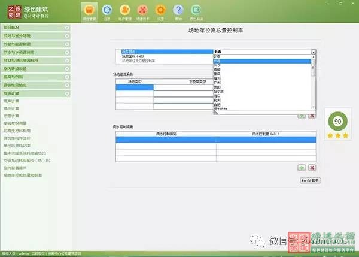Click the 项目管理 toolbar icon
The width and height of the screenshot is (359, 257).
tap(89, 11)
